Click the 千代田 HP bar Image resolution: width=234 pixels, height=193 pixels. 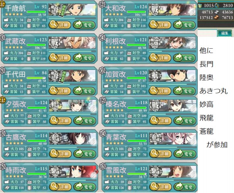tap(36, 78)
